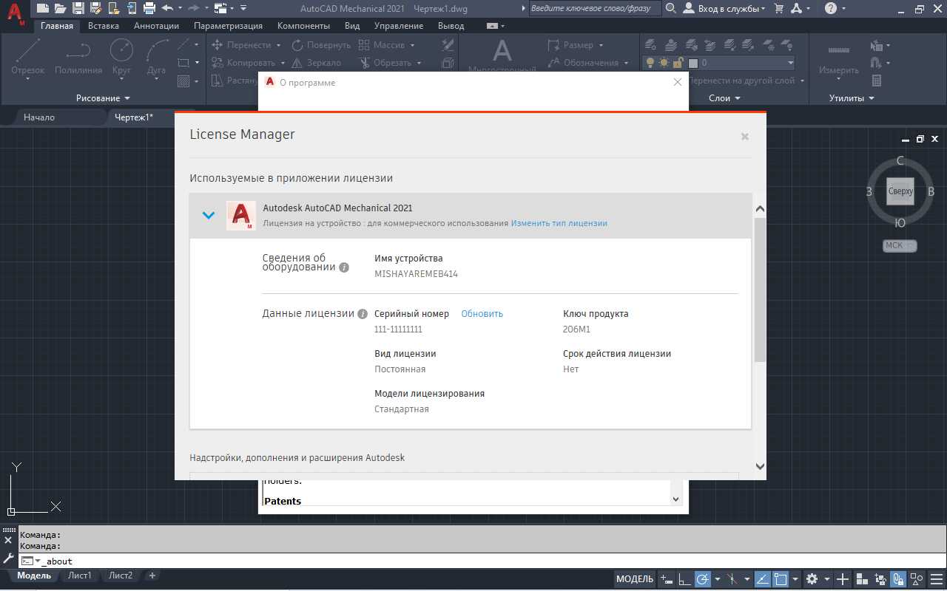Select the Отрезок line tool
Screen dimensions: 947x591
tap(27, 59)
